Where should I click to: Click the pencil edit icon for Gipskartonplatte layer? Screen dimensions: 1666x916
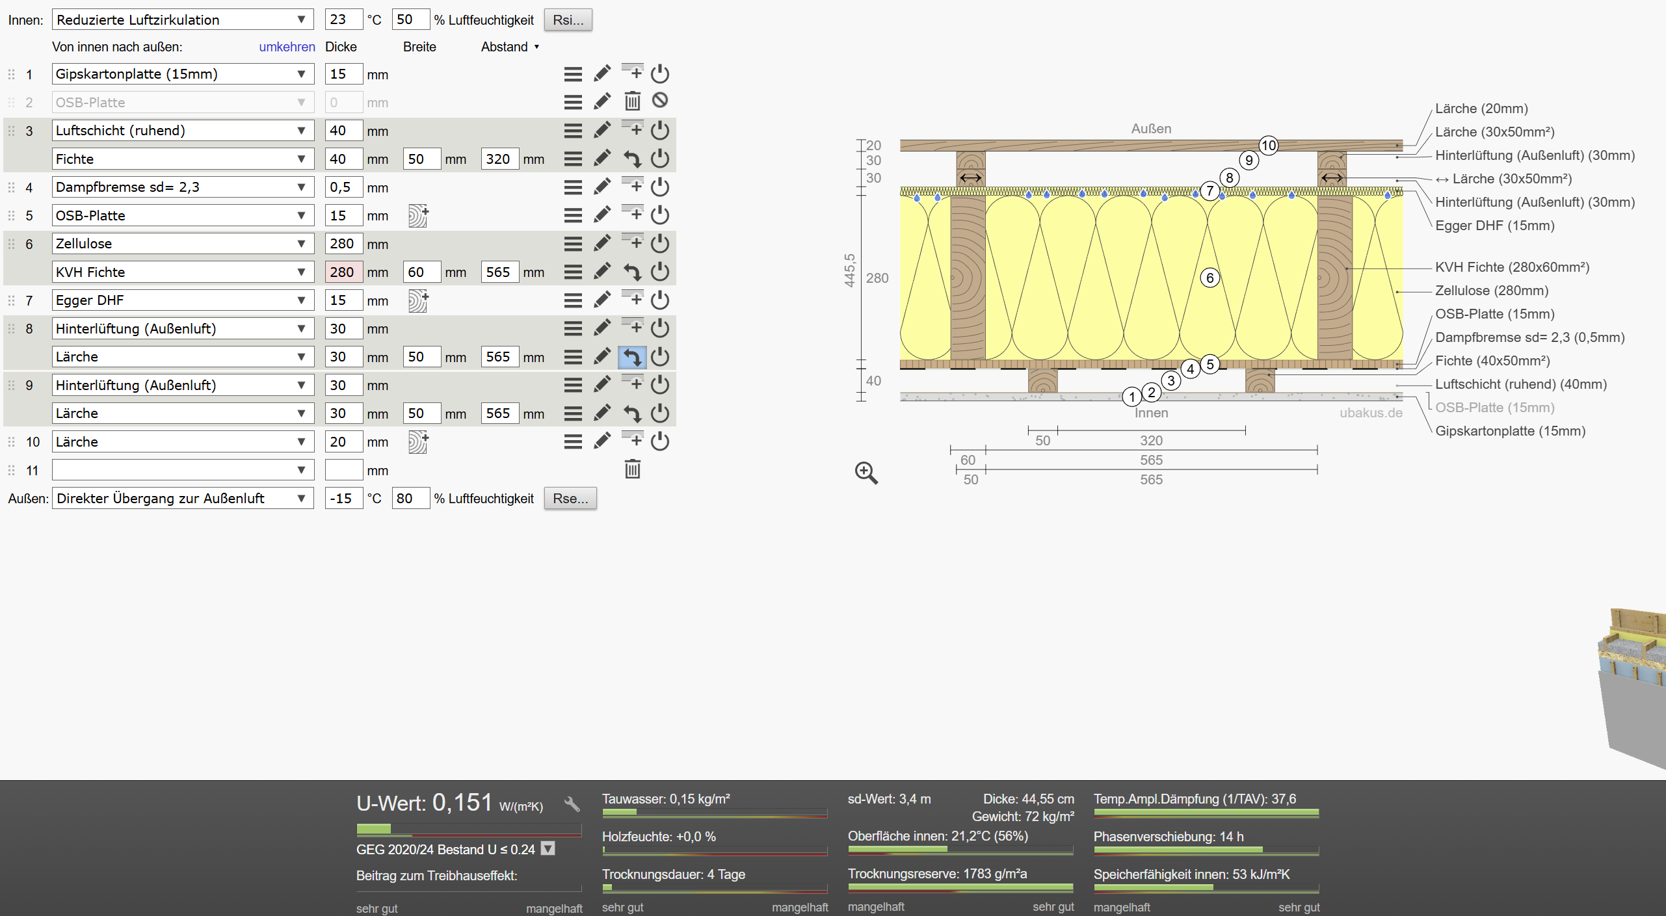602,73
